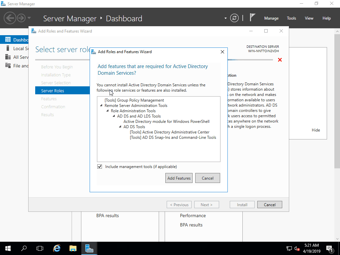The image size is (340, 255).
Task: Open the Manage menu
Action: [x=271, y=18]
